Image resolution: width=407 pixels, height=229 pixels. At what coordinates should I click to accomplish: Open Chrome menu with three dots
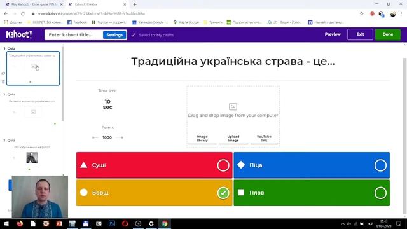click(x=401, y=14)
